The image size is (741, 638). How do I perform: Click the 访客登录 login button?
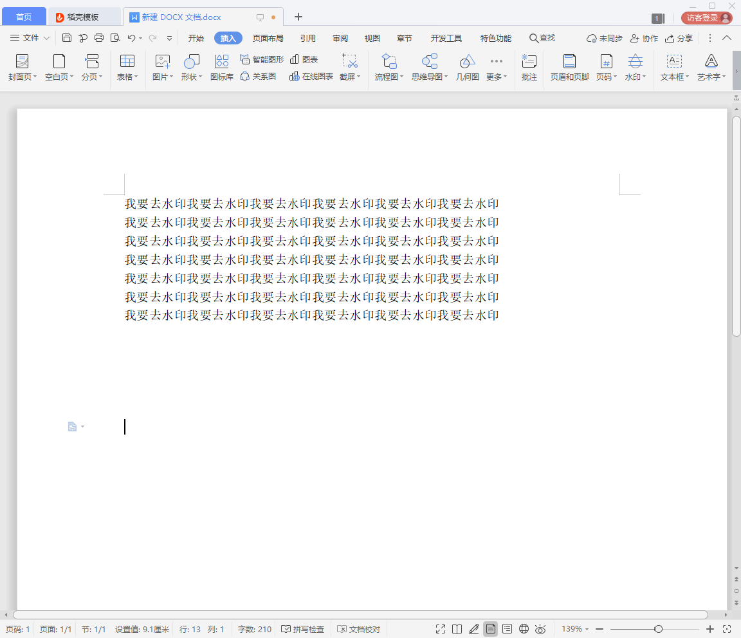click(706, 18)
